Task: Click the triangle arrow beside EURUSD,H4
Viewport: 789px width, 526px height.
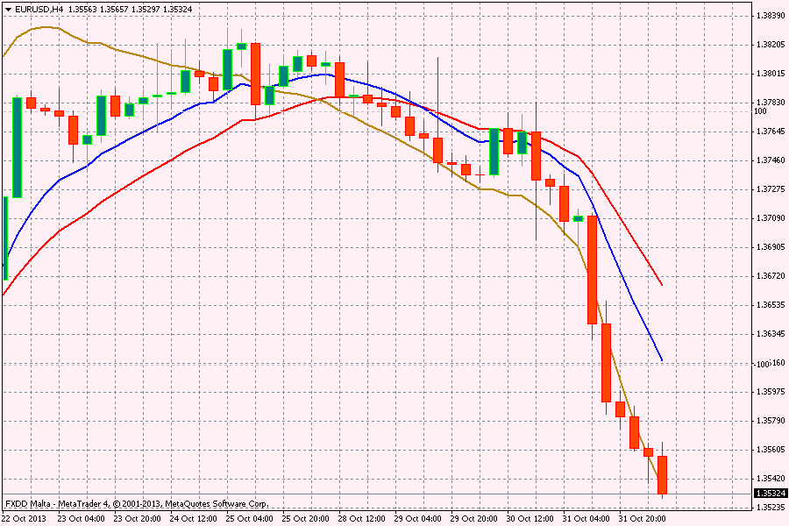Action: tap(8, 9)
